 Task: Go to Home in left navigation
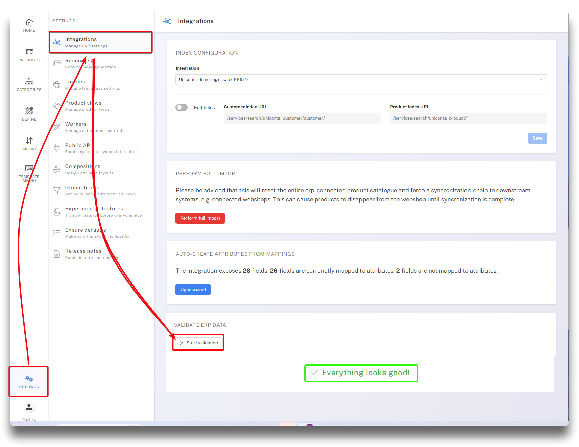click(x=29, y=23)
